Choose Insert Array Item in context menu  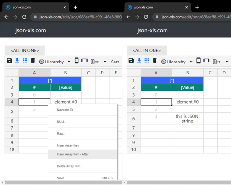coord(83,146)
